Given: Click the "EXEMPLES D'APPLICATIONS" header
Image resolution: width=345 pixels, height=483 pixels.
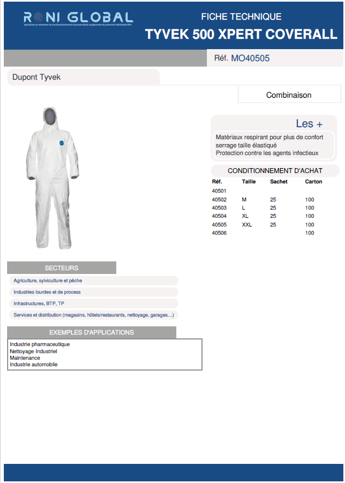Looking at the screenshot, I should point(92,333).
